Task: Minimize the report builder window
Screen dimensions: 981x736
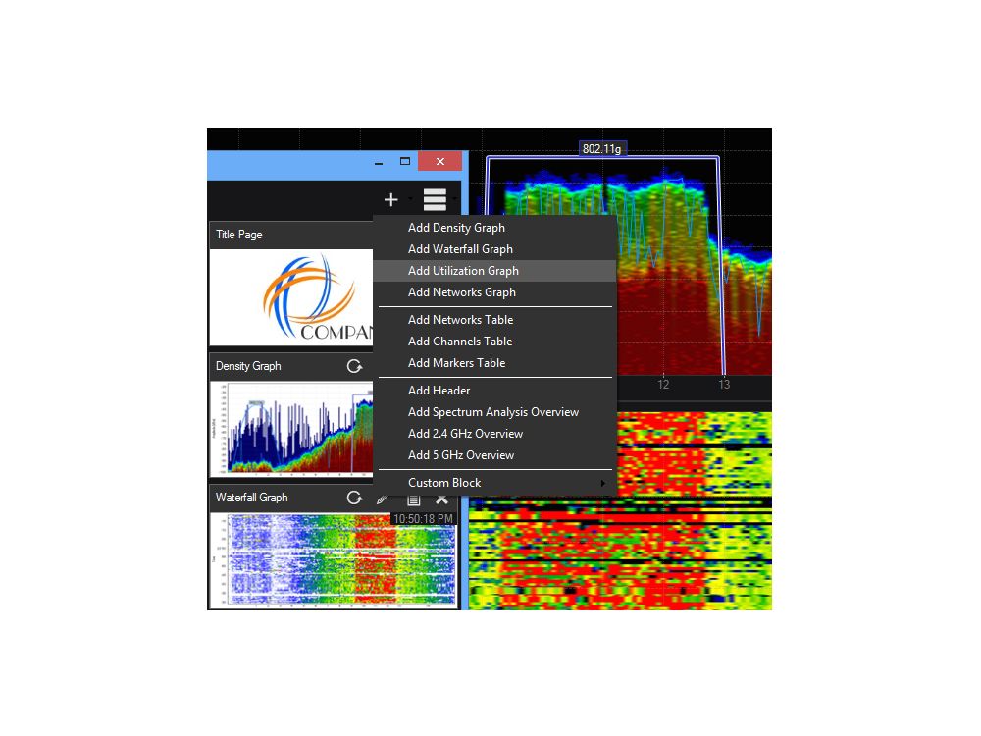Action: (379, 162)
